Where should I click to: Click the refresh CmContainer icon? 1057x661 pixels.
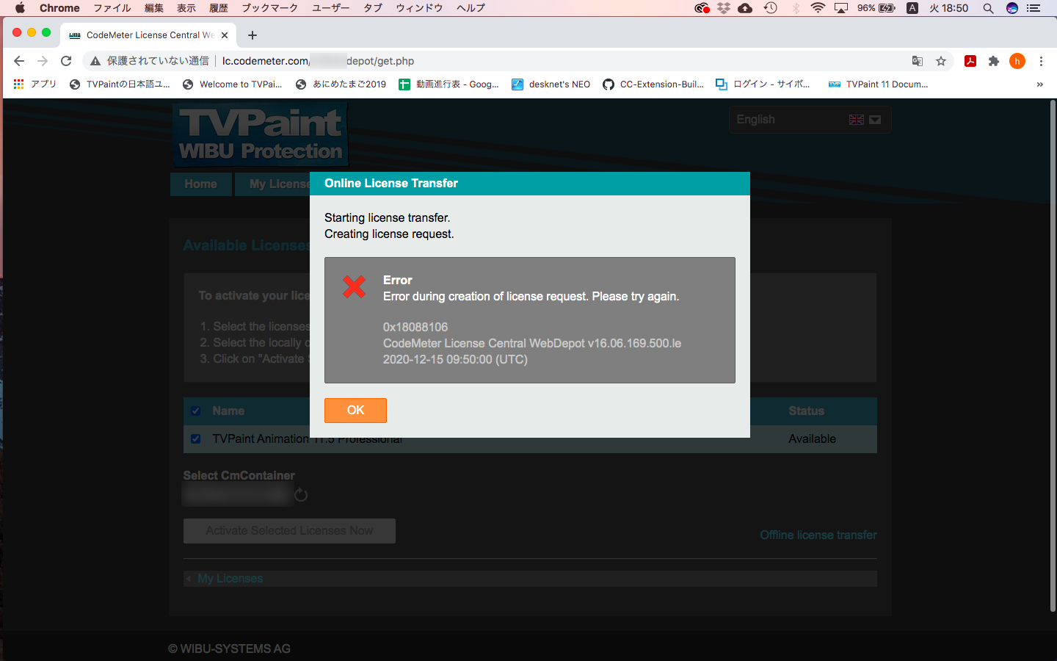(x=301, y=495)
